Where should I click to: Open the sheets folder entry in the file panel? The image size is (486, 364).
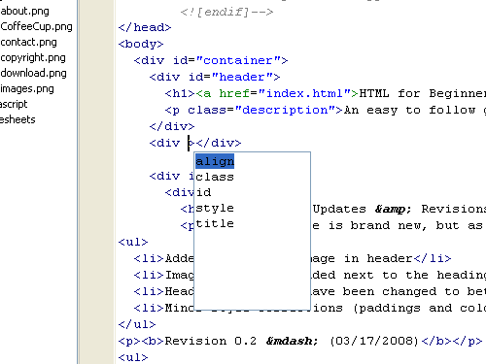tap(17, 119)
